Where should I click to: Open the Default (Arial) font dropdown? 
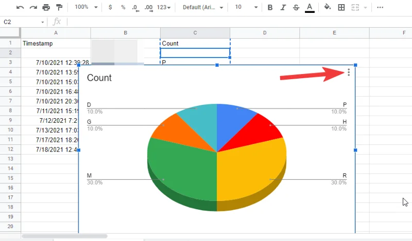tap(203, 7)
